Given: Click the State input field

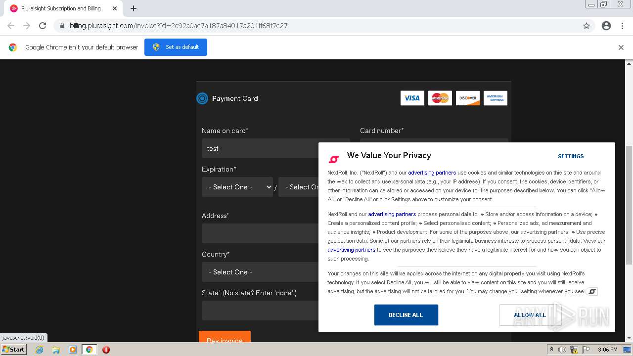Looking at the screenshot, I should pyautogui.click(x=260, y=311).
